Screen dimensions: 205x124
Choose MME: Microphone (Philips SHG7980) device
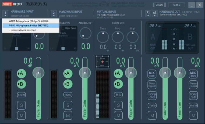click(x=31, y=26)
